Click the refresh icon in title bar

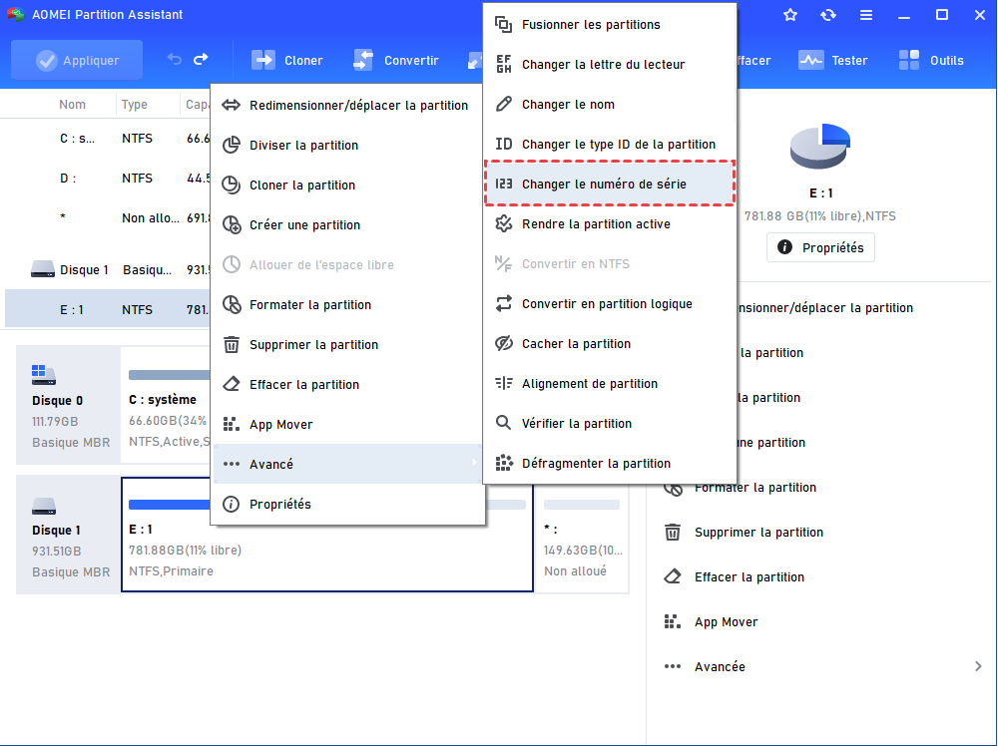(828, 15)
